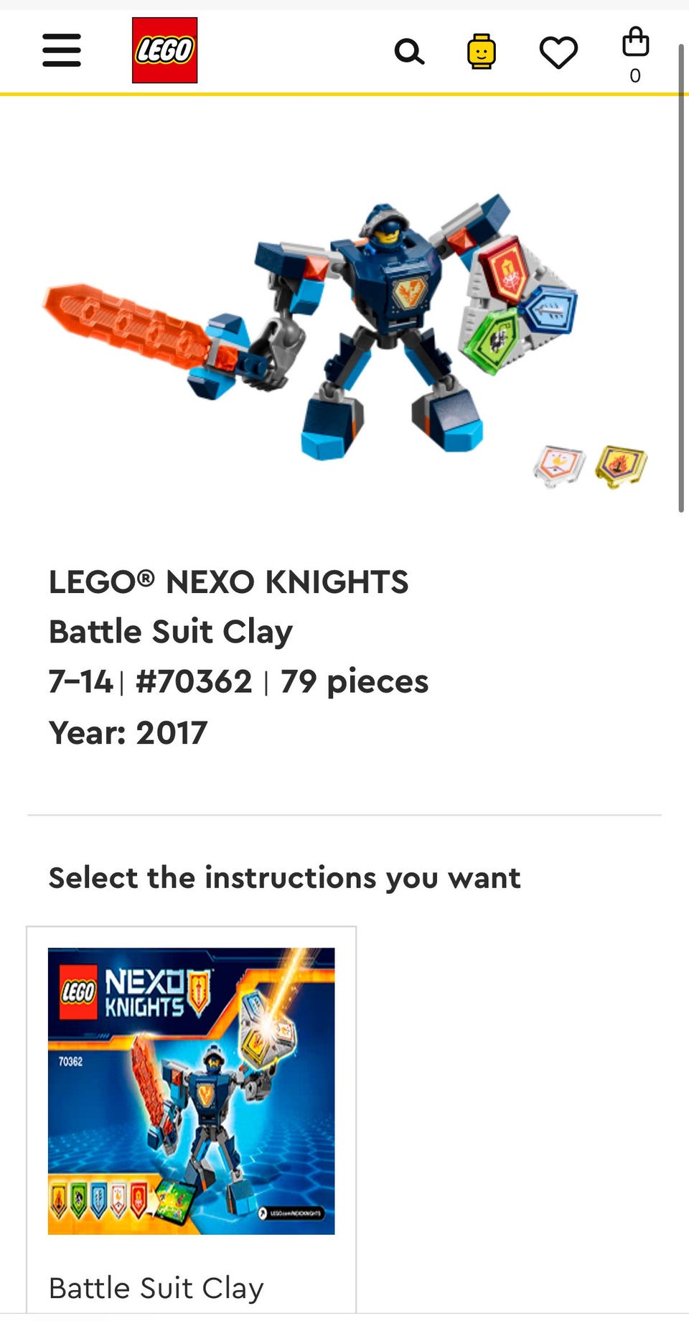Click the set number #70362
The height and width of the screenshot is (1321, 689).
(194, 681)
